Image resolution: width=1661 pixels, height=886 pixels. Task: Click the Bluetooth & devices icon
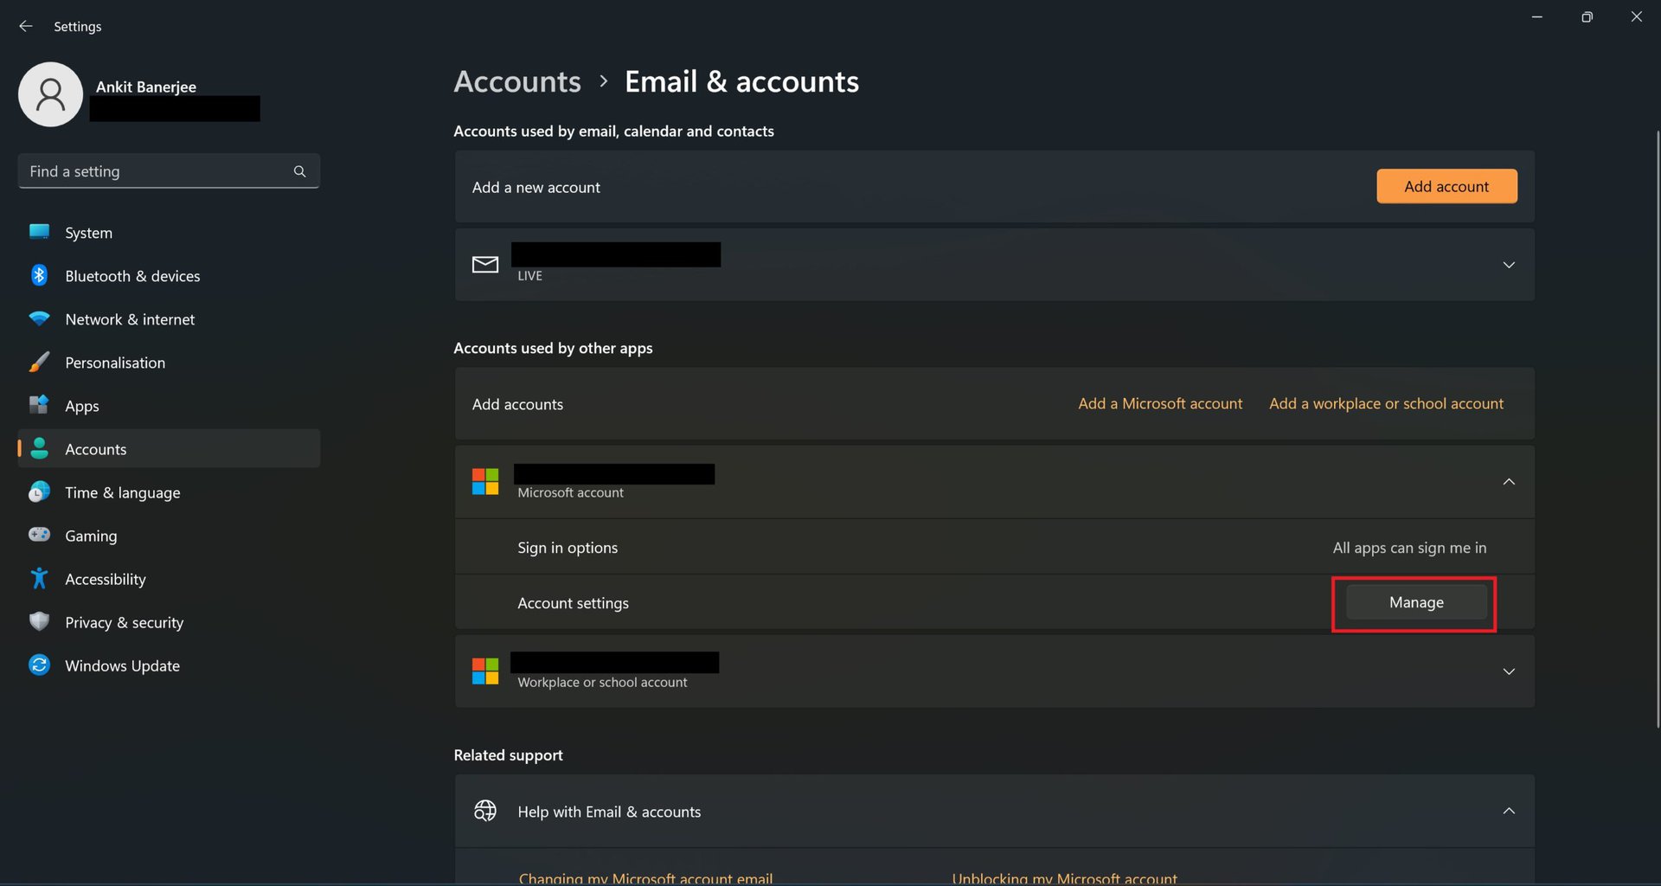39,275
